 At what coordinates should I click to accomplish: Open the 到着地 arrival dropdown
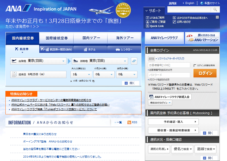100,61
